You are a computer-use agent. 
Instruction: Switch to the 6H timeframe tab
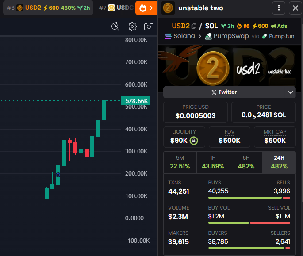(246, 163)
